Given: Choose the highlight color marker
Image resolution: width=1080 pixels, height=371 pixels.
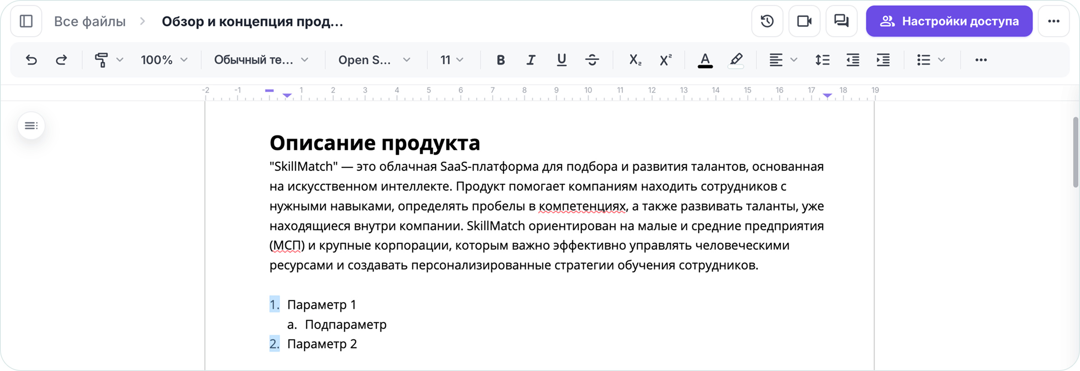Looking at the screenshot, I should pos(736,60).
